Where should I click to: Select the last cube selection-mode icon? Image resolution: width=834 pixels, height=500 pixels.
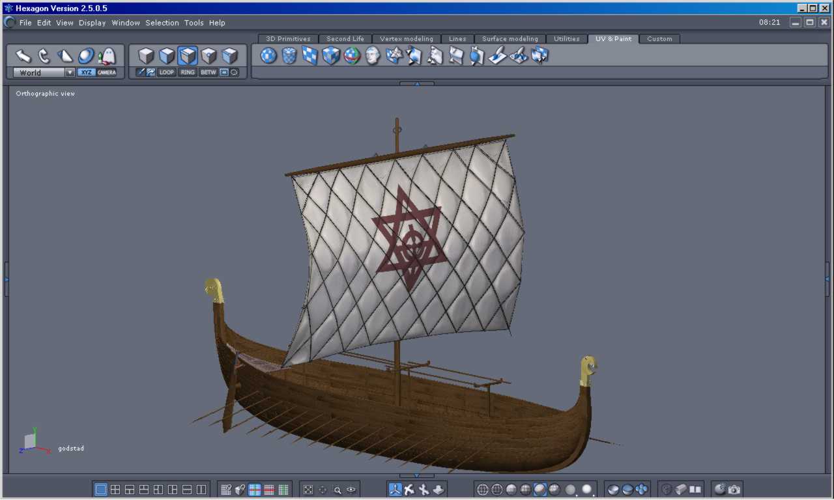[x=229, y=56]
